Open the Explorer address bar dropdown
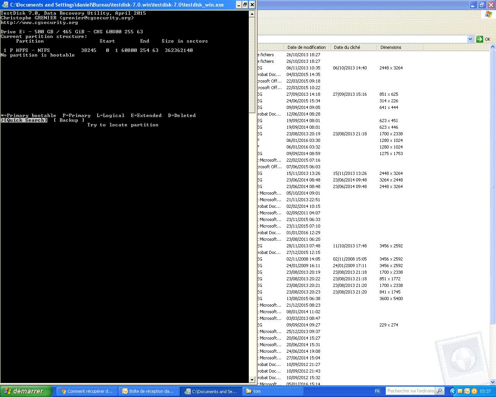The width and height of the screenshot is (496, 397). (470, 39)
